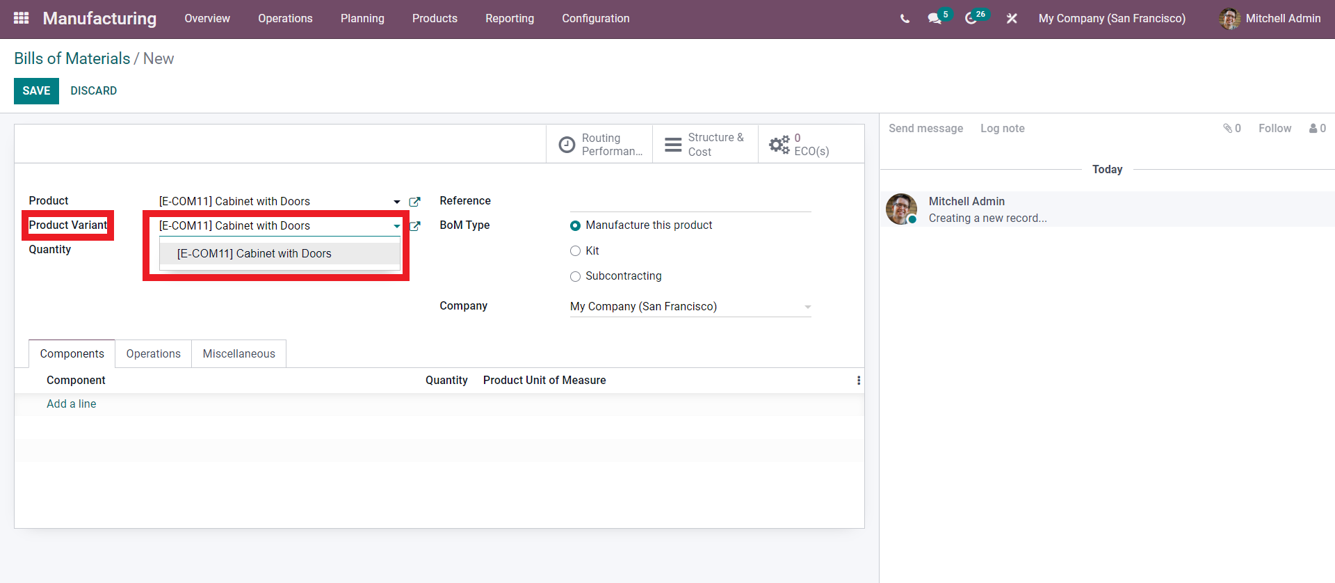
Task: Click the Follow button
Action: [x=1275, y=128]
